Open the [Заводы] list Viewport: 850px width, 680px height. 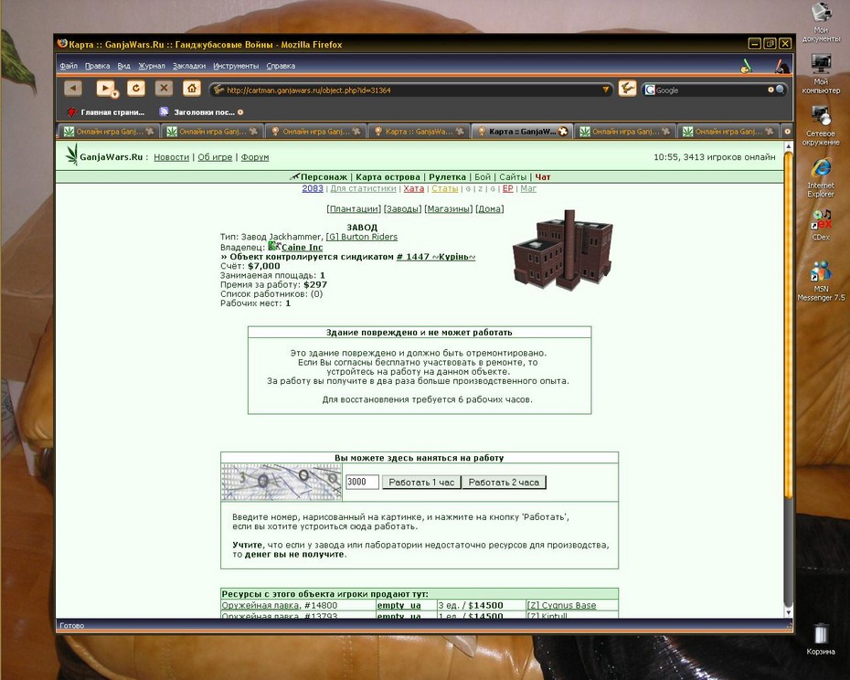402,208
